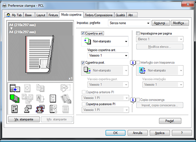Open the Copertina ant. Non-stampato dropdown

click(105, 41)
